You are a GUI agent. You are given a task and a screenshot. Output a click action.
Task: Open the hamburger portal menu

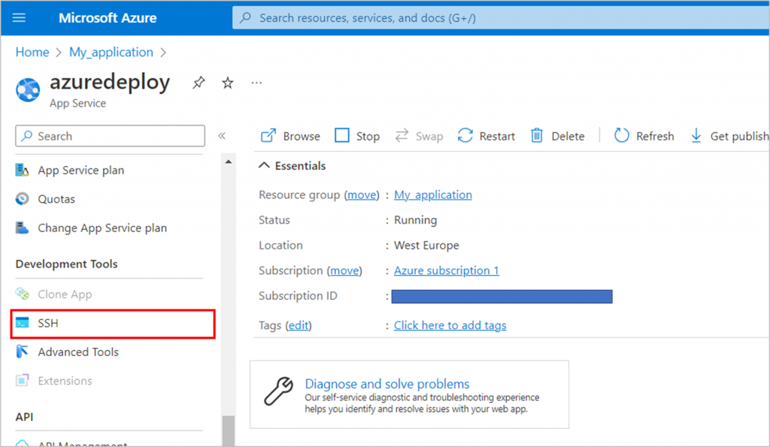pos(19,18)
